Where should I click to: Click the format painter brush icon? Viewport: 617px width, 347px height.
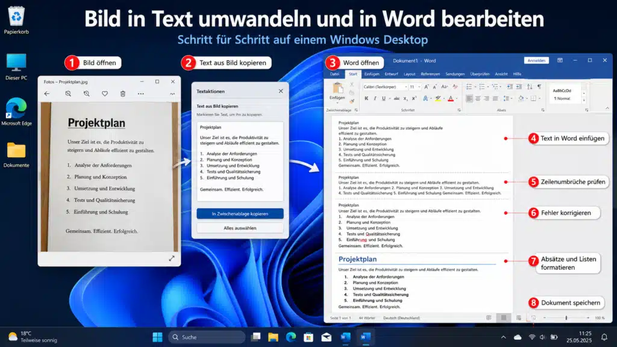tap(352, 101)
